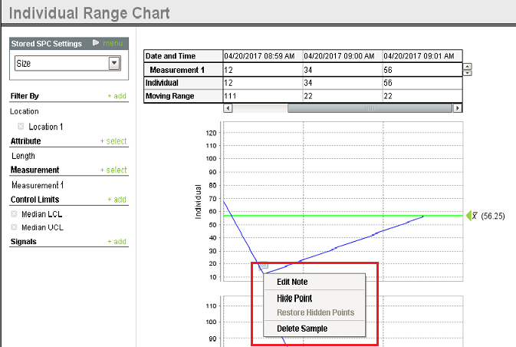The height and width of the screenshot is (347, 516).
Task: Click the note marker on chart point
Action: click(264, 266)
